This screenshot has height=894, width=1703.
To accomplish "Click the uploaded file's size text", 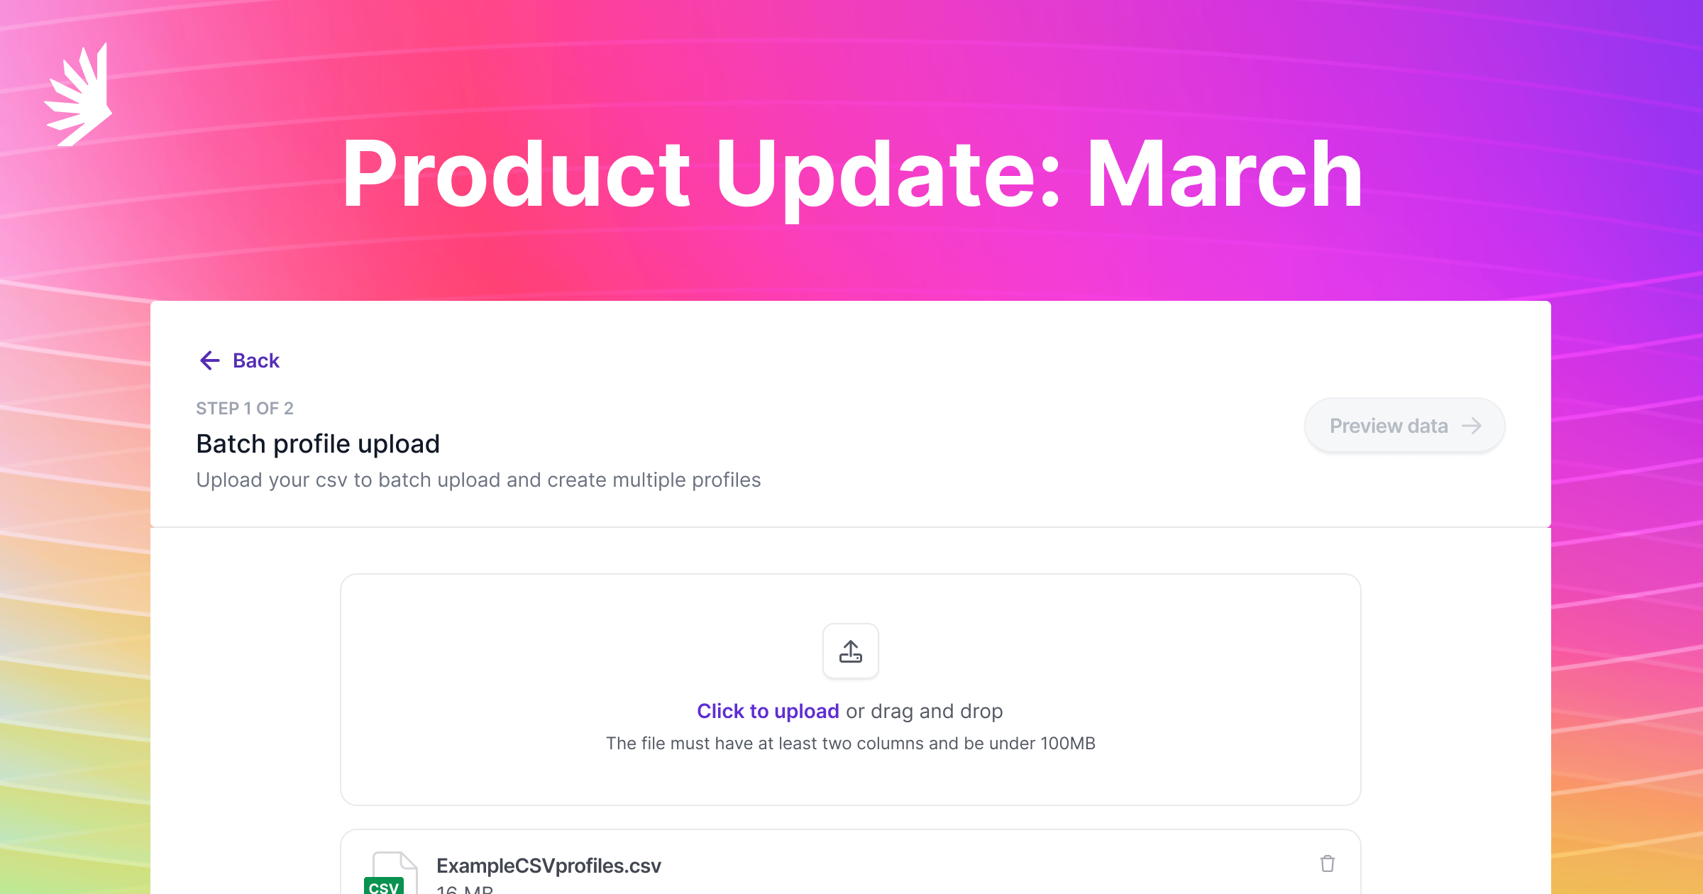I will point(465,890).
